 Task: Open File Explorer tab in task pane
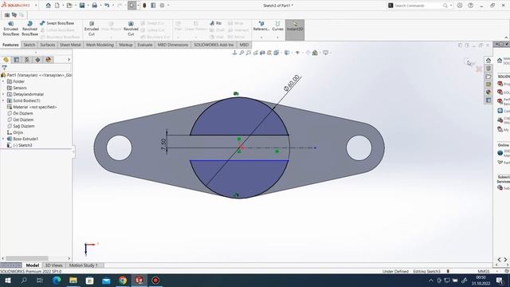pyautogui.click(x=488, y=77)
